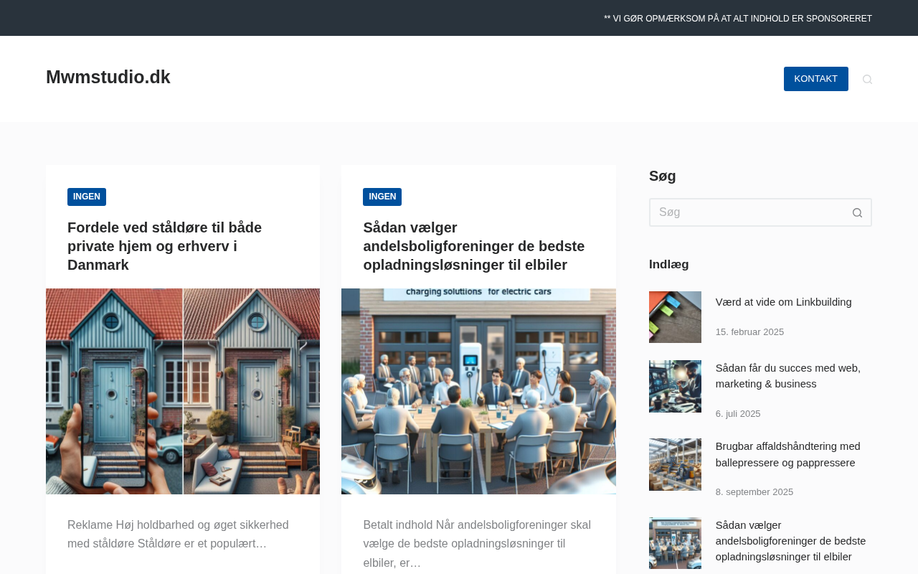Open web marketing post thumbnail in sidebar

(675, 386)
